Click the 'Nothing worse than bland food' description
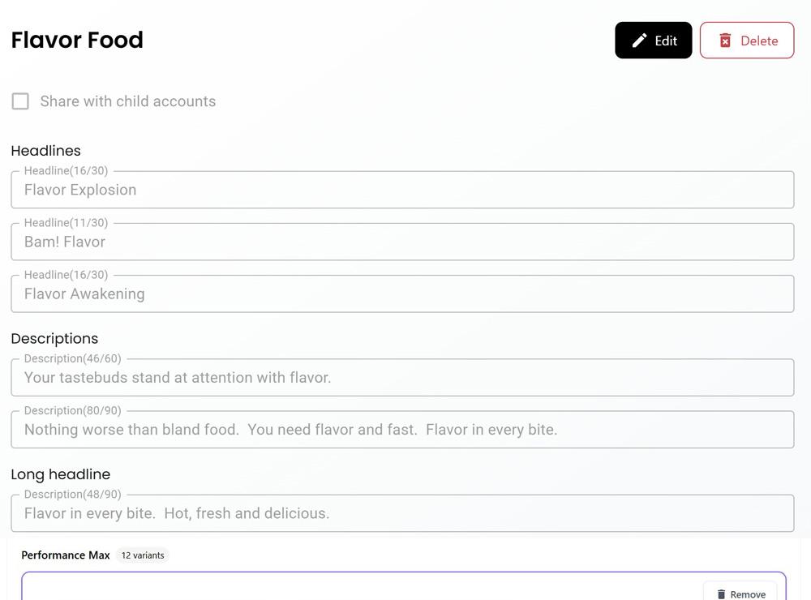The width and height of the screenshot is (811, 600). click(402, 430)
